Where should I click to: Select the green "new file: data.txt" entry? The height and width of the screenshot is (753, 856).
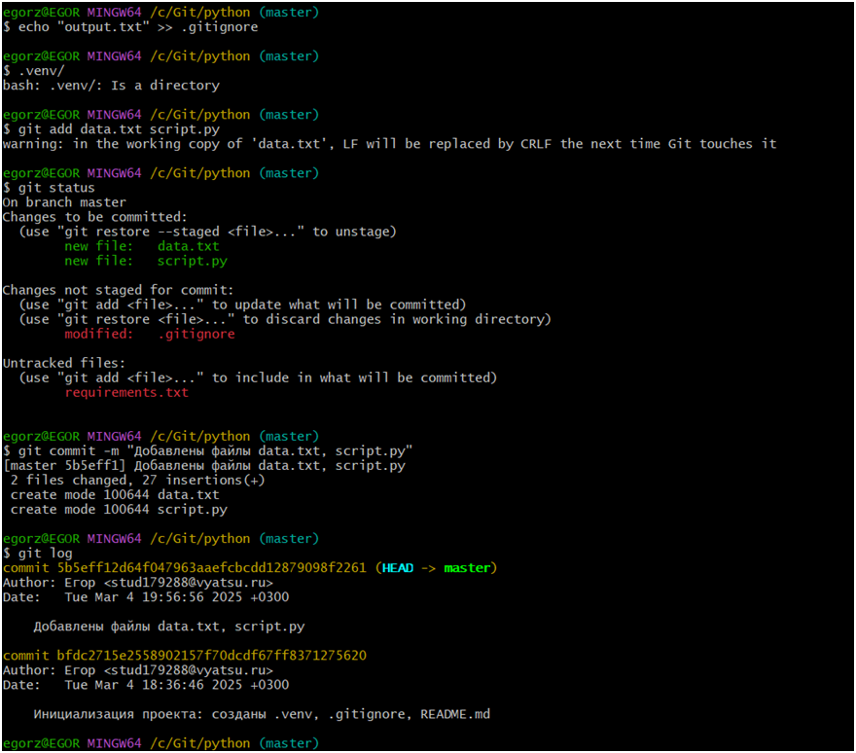point(142,246)
